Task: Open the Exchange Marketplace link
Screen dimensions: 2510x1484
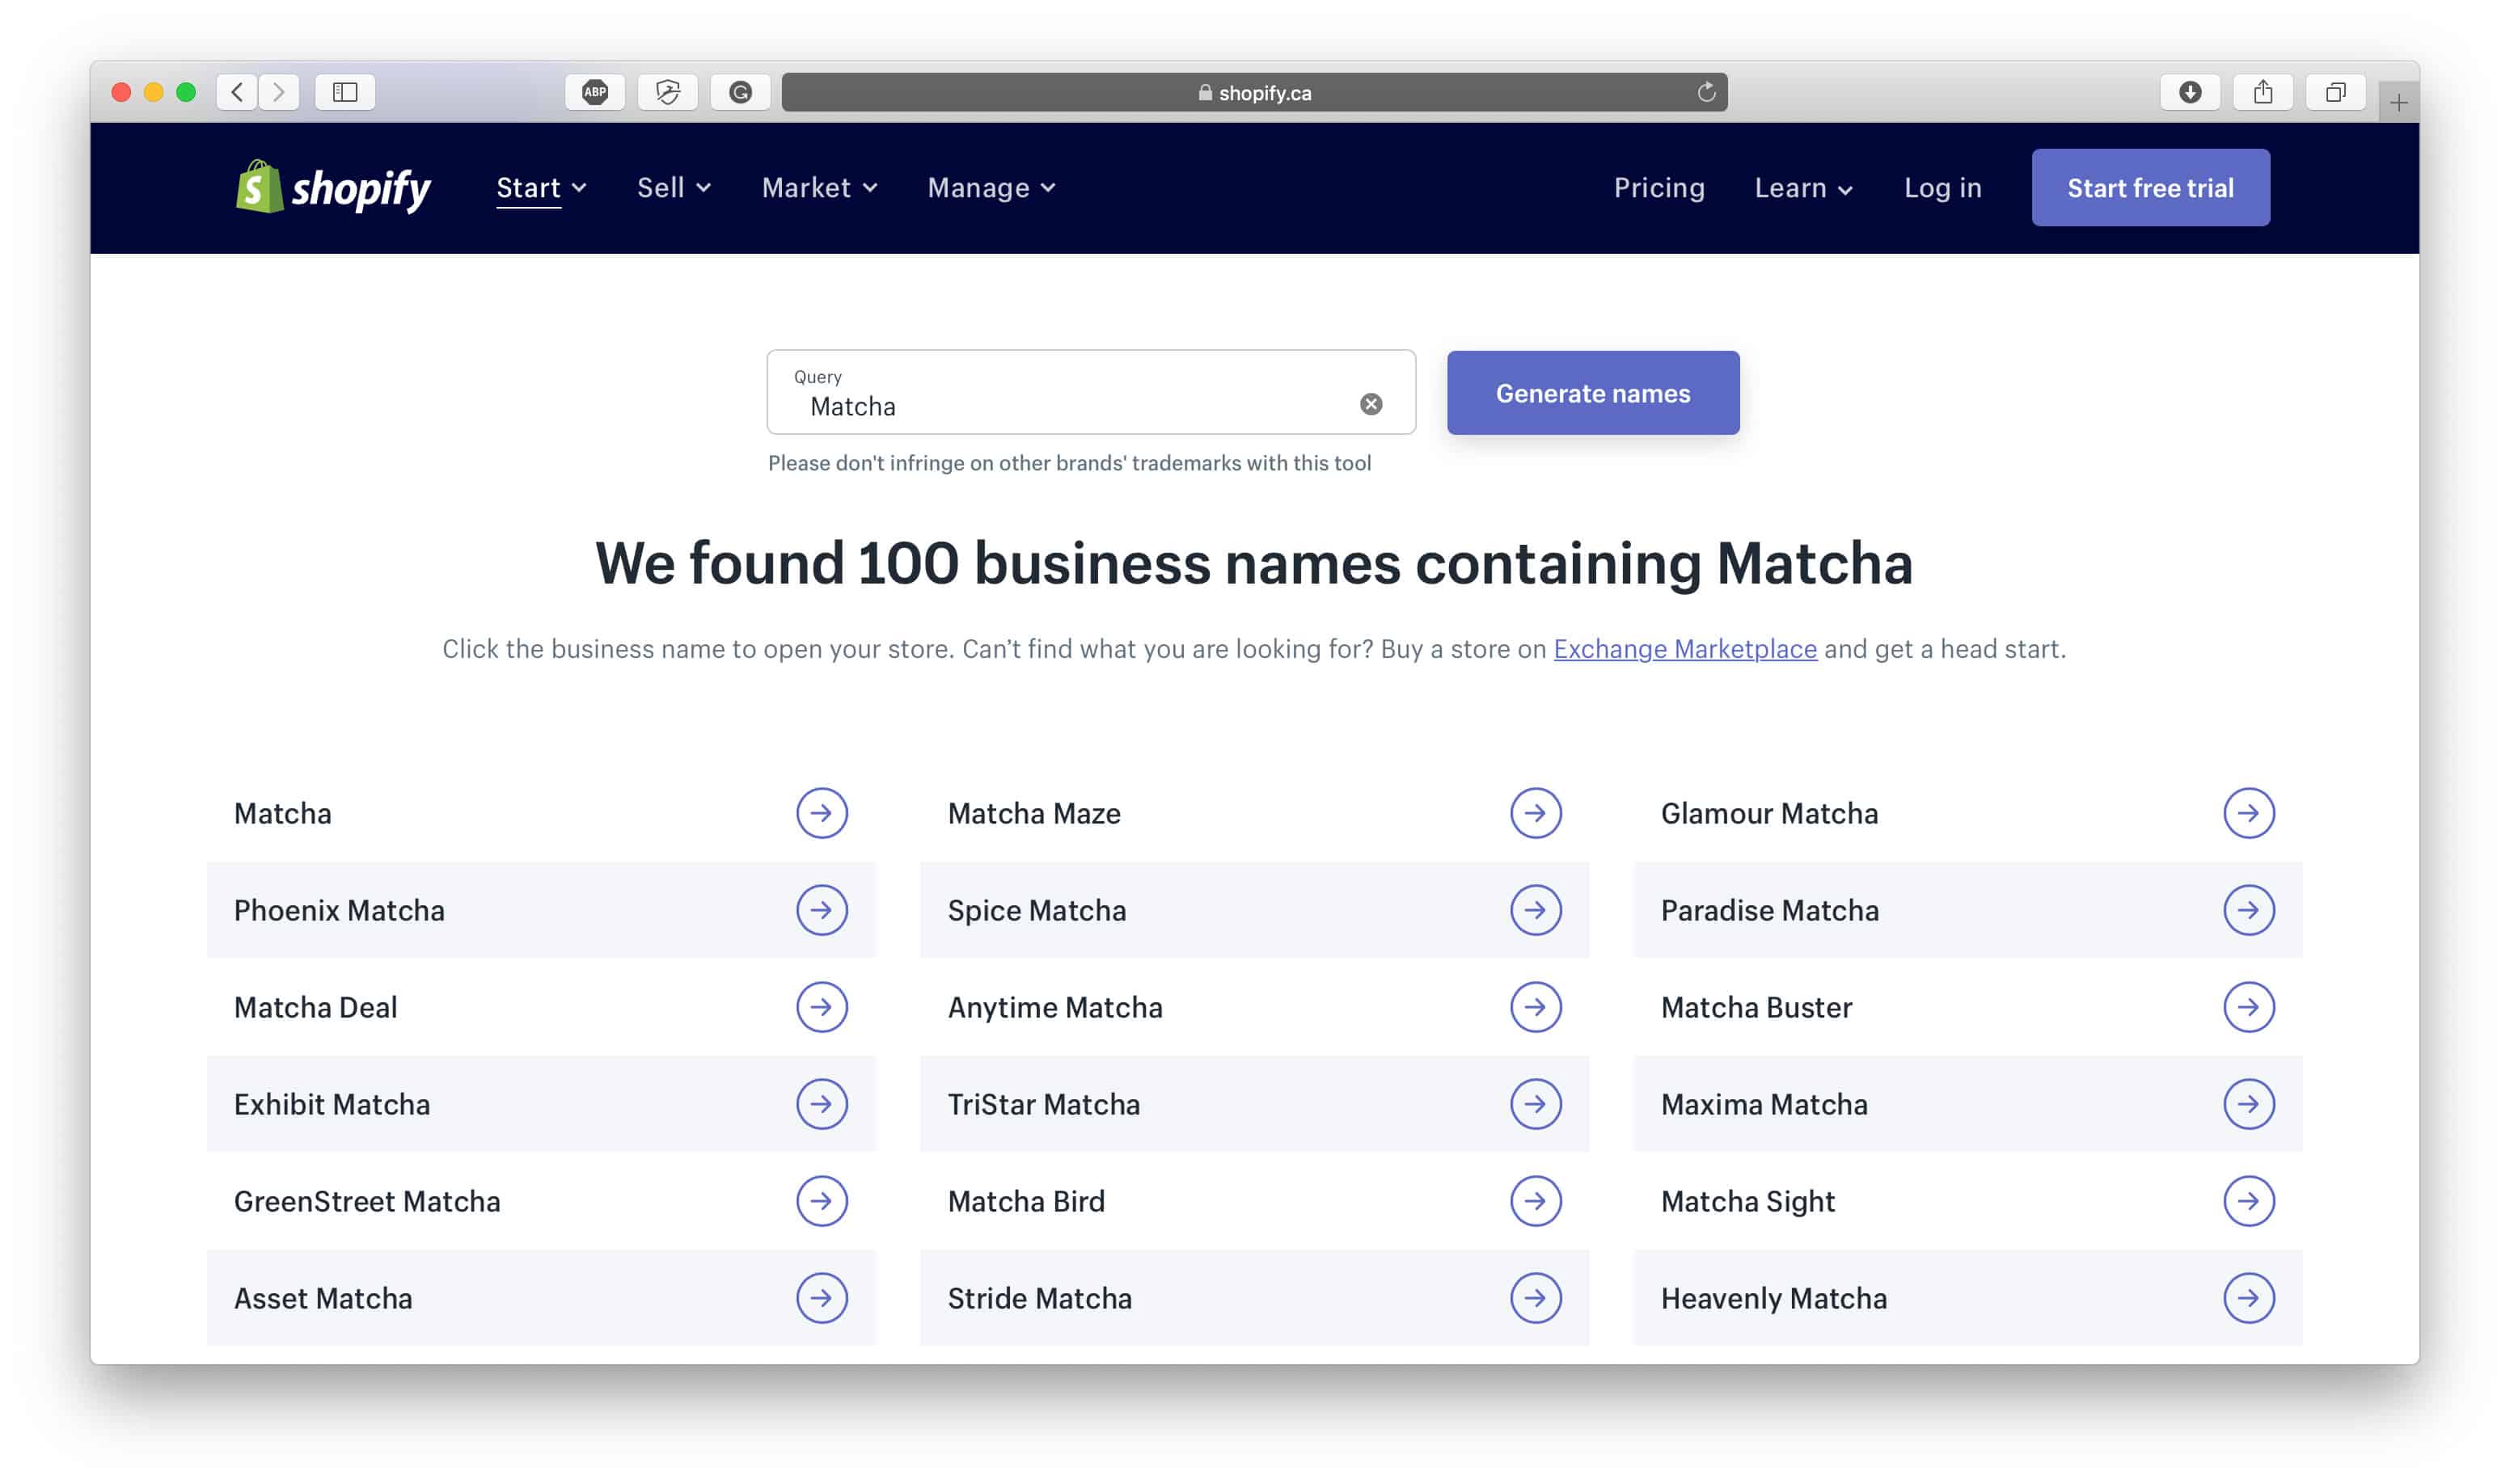Action: tap(1684, 649)
